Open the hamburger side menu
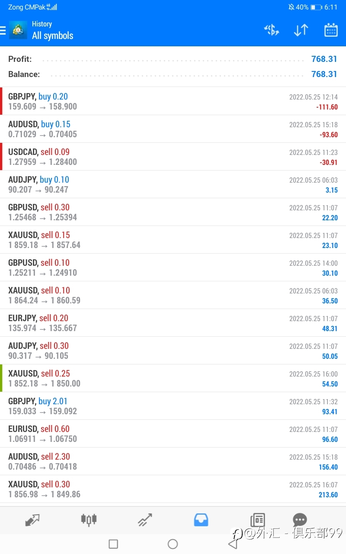Screen dimensions: 346x554 3,30
